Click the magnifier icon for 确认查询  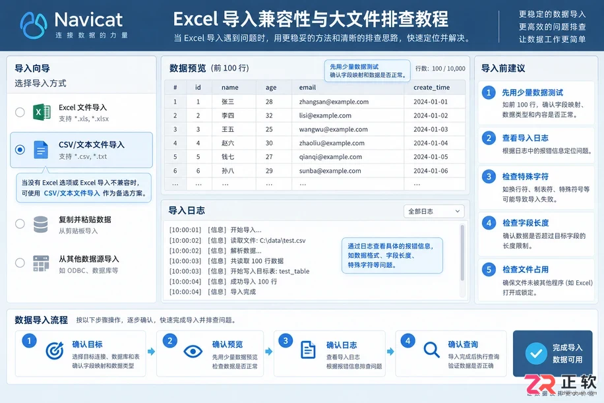[x=431, y=350]
